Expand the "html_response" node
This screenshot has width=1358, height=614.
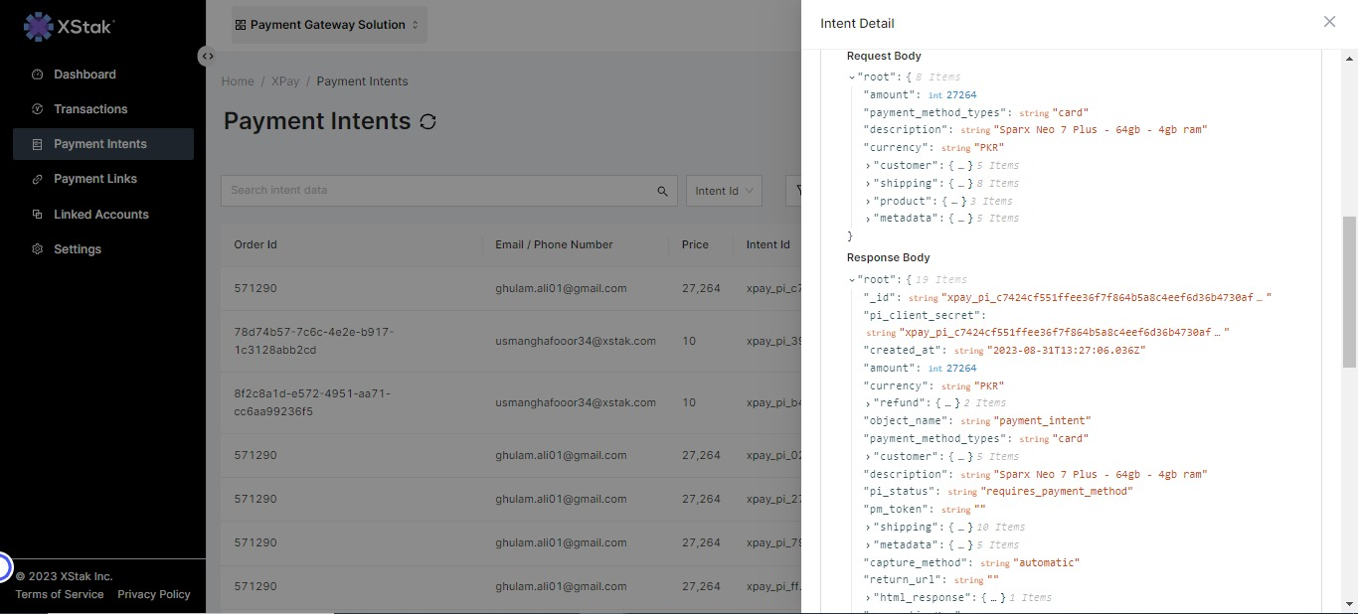click(x=868, y=598)
